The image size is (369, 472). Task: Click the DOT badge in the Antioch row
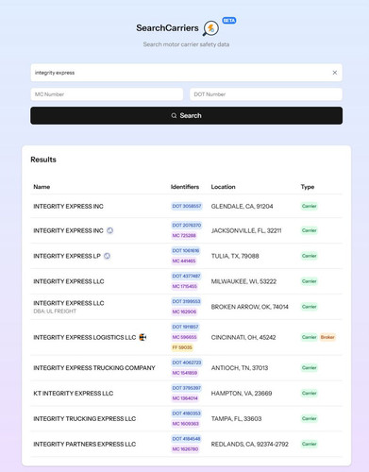pyautogui.click(x=187, y=362)
